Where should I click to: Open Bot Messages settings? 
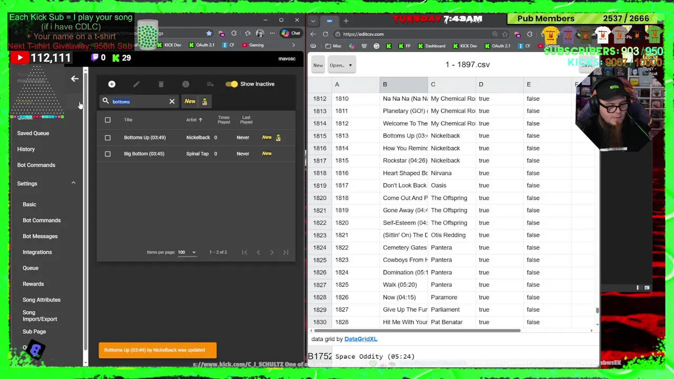click(40, 236)
